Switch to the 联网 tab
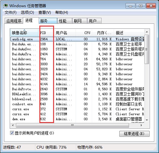Viewport: 159px width, 153px height. click(x=80, y=21)
